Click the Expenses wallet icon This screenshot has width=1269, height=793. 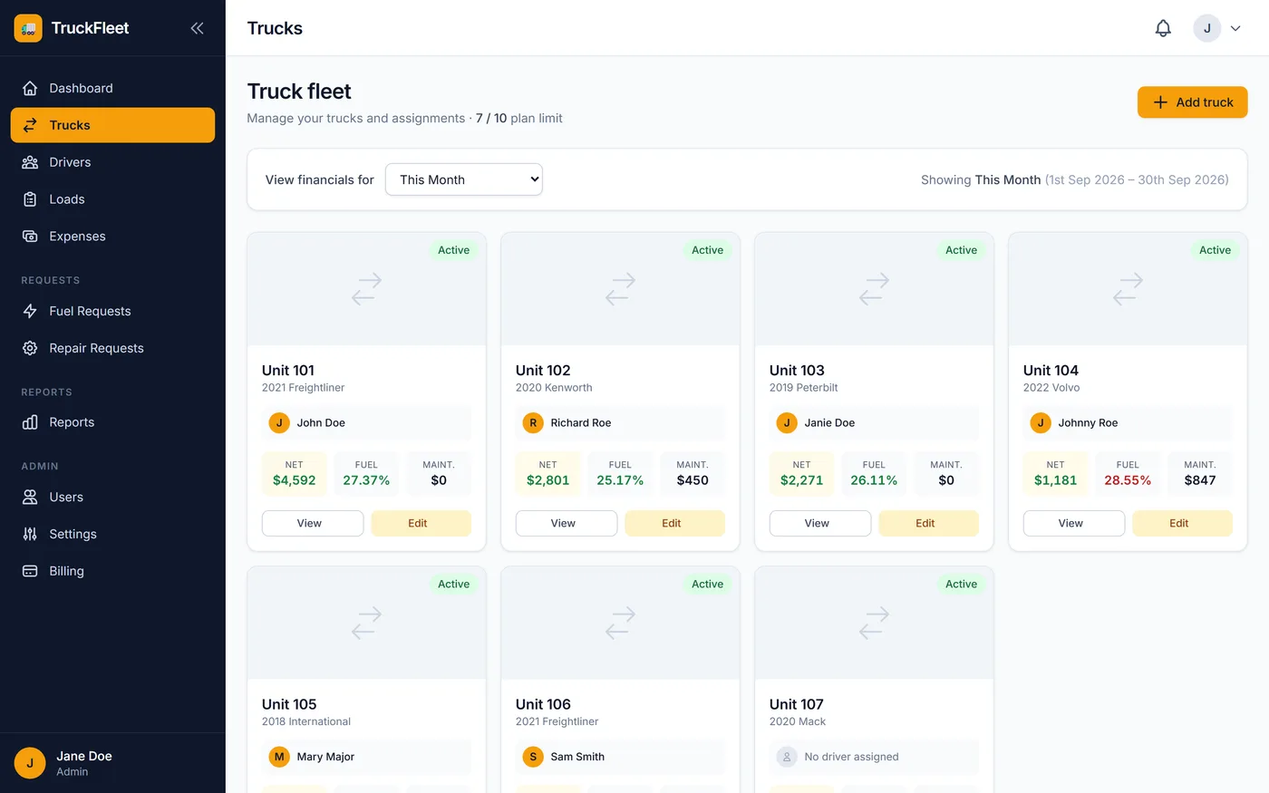[x=30, y=237]
